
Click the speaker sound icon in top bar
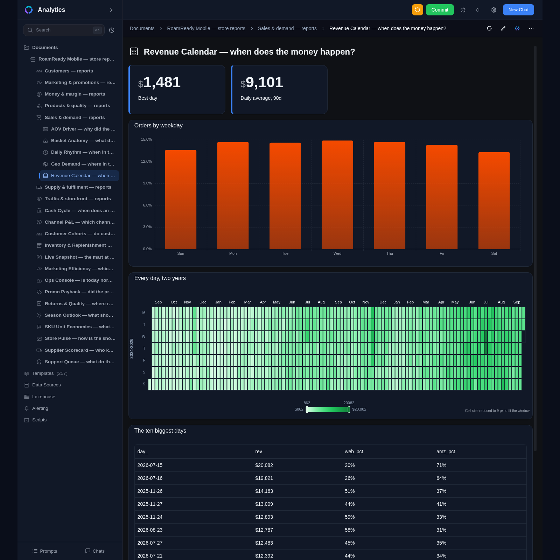(478, 10)
